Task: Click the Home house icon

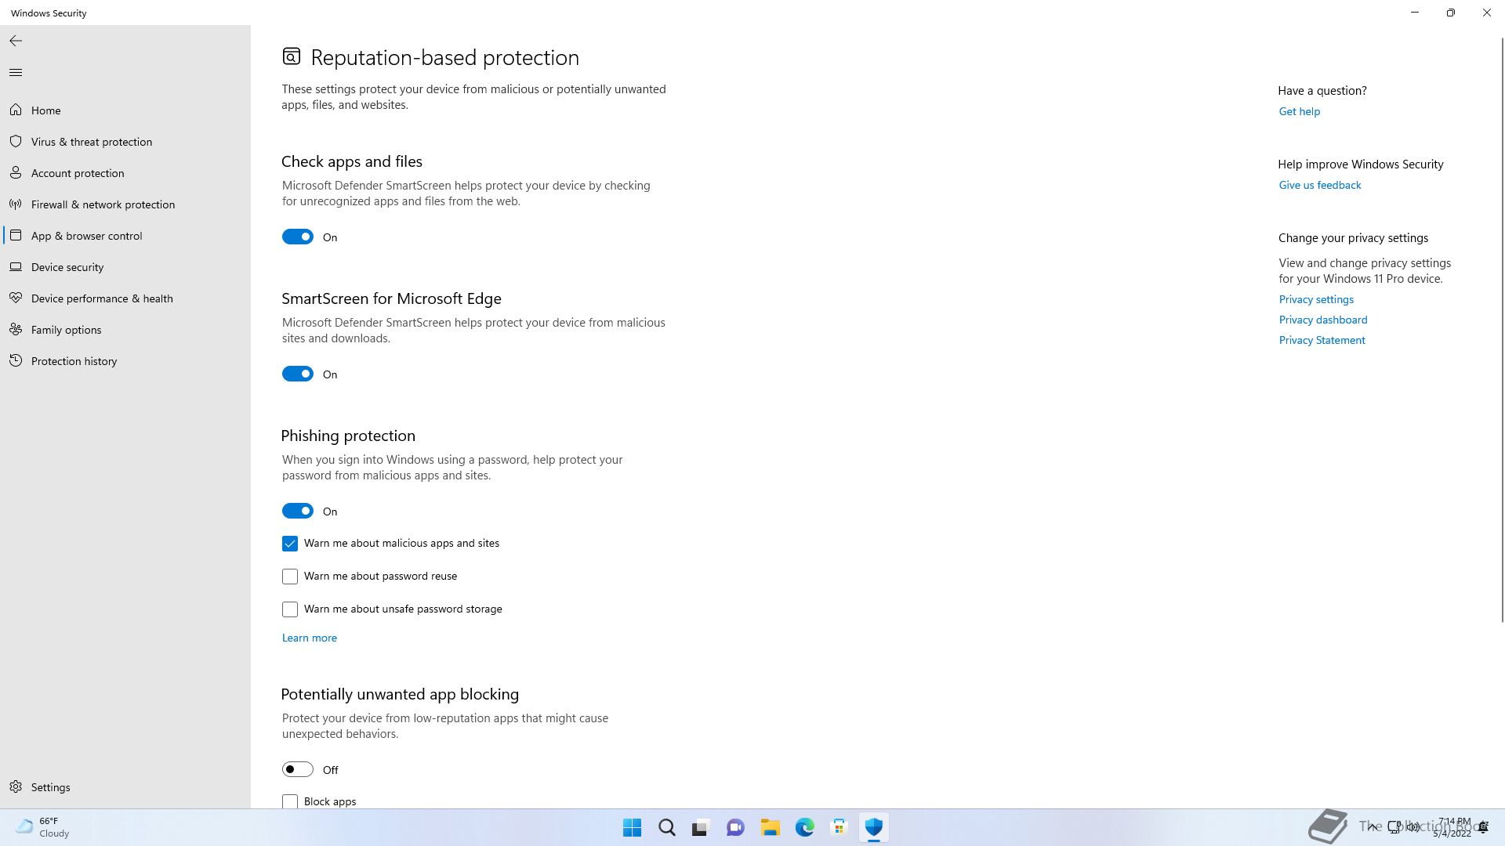Action: coord(16,110)
